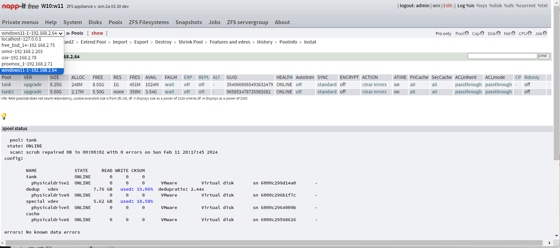Open the Iostat submenu link

pos(310,42)
